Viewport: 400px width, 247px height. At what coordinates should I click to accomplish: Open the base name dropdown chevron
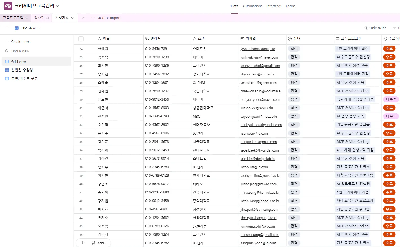pyautogui.click(x=58, y=6)
